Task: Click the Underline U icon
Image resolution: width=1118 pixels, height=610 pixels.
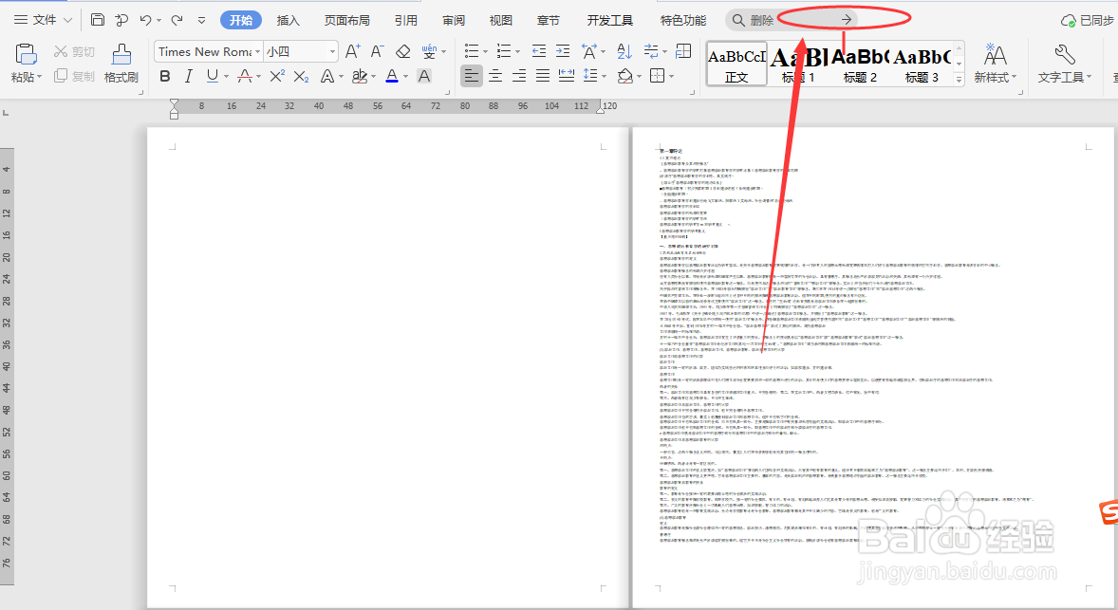Action: [x=212, y=76]
